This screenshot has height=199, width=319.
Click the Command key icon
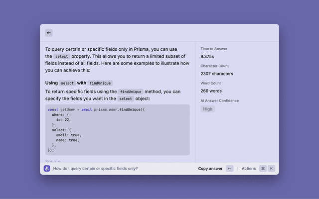263,169
